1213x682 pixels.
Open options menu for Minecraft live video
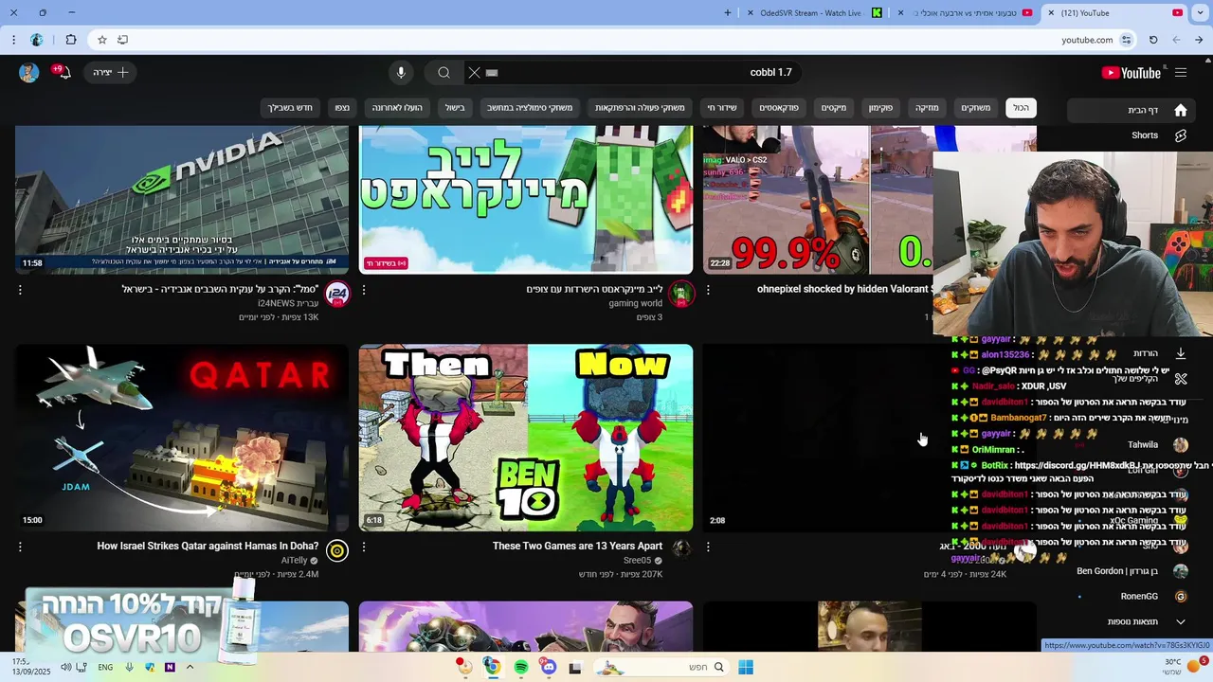[364, 290]
